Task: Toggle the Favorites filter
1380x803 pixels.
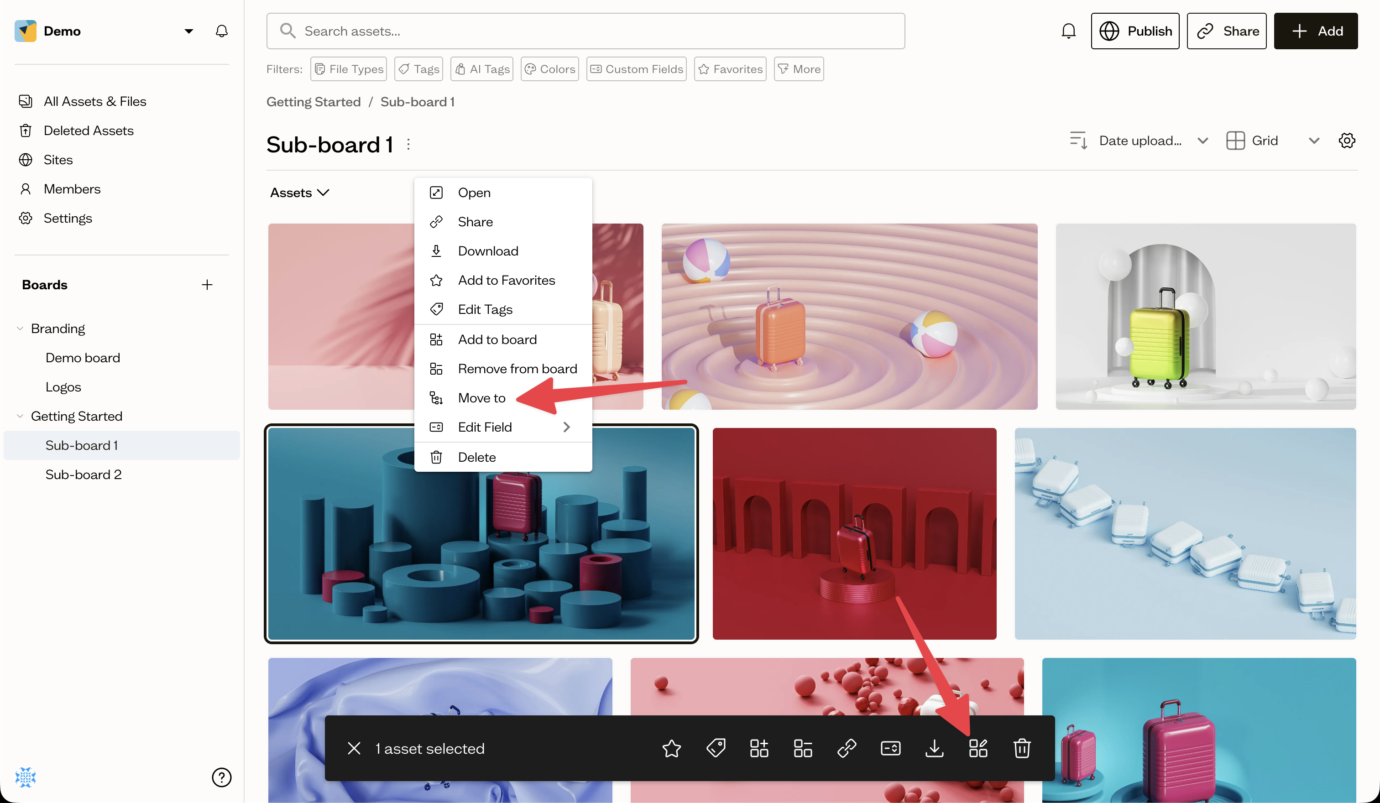Action: [x=731, y=69]
